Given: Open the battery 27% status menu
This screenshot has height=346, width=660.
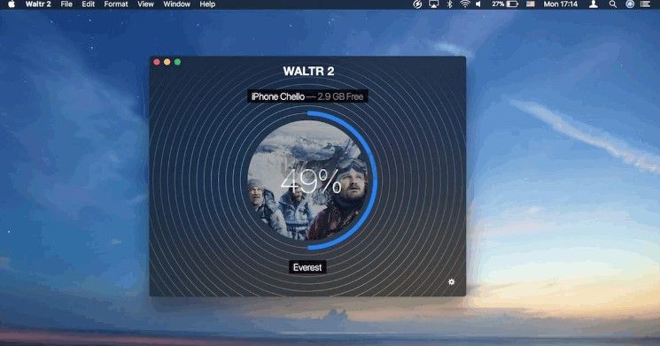Looking at the screenshot, I should (x=505, y=4).
